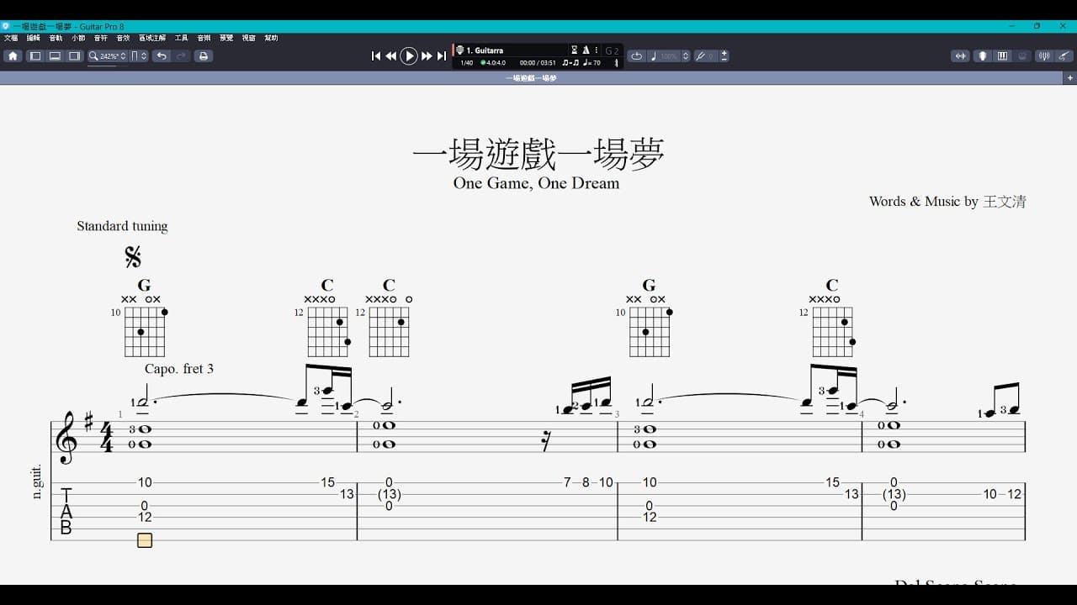Open the 音符 (Note) menu
The image size is (1077, 605).
coord(101,38)
